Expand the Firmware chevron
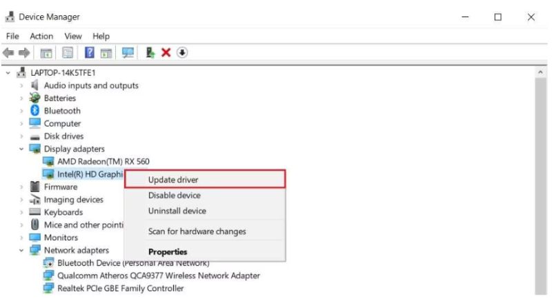The width and height of the screenshot is (552, 307). click(21, 187)
